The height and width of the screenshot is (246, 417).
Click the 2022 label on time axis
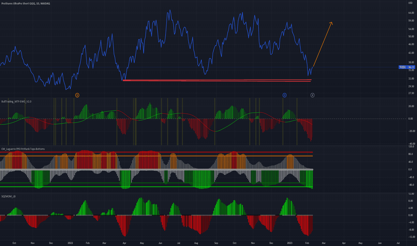coord(70,243)
